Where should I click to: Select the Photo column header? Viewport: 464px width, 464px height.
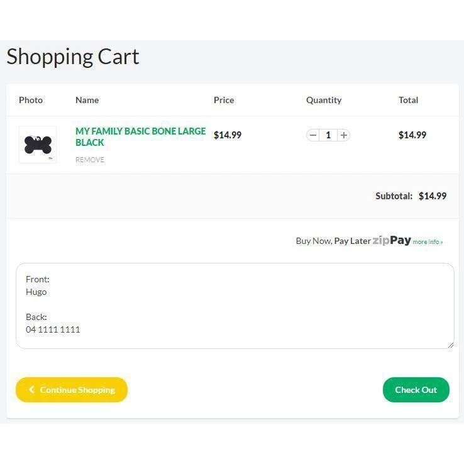[31, 100]
